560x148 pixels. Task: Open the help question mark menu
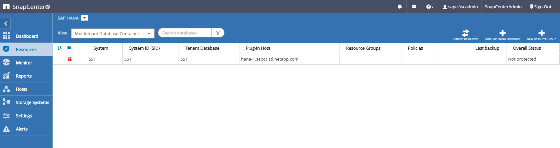click(x=430, y=7)
